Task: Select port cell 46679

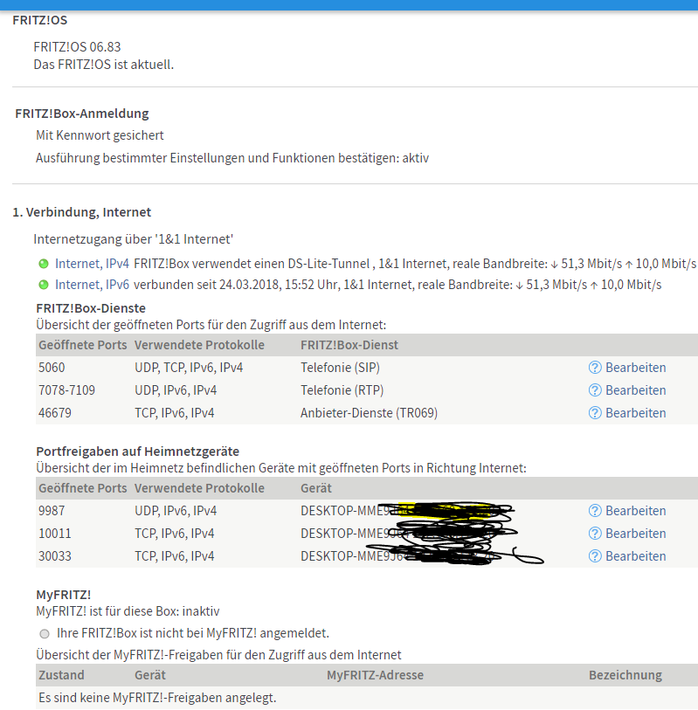Action: (55, 412)
